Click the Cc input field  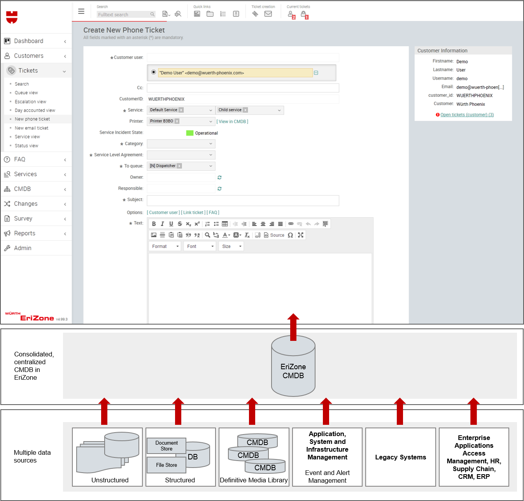(243, 88)
